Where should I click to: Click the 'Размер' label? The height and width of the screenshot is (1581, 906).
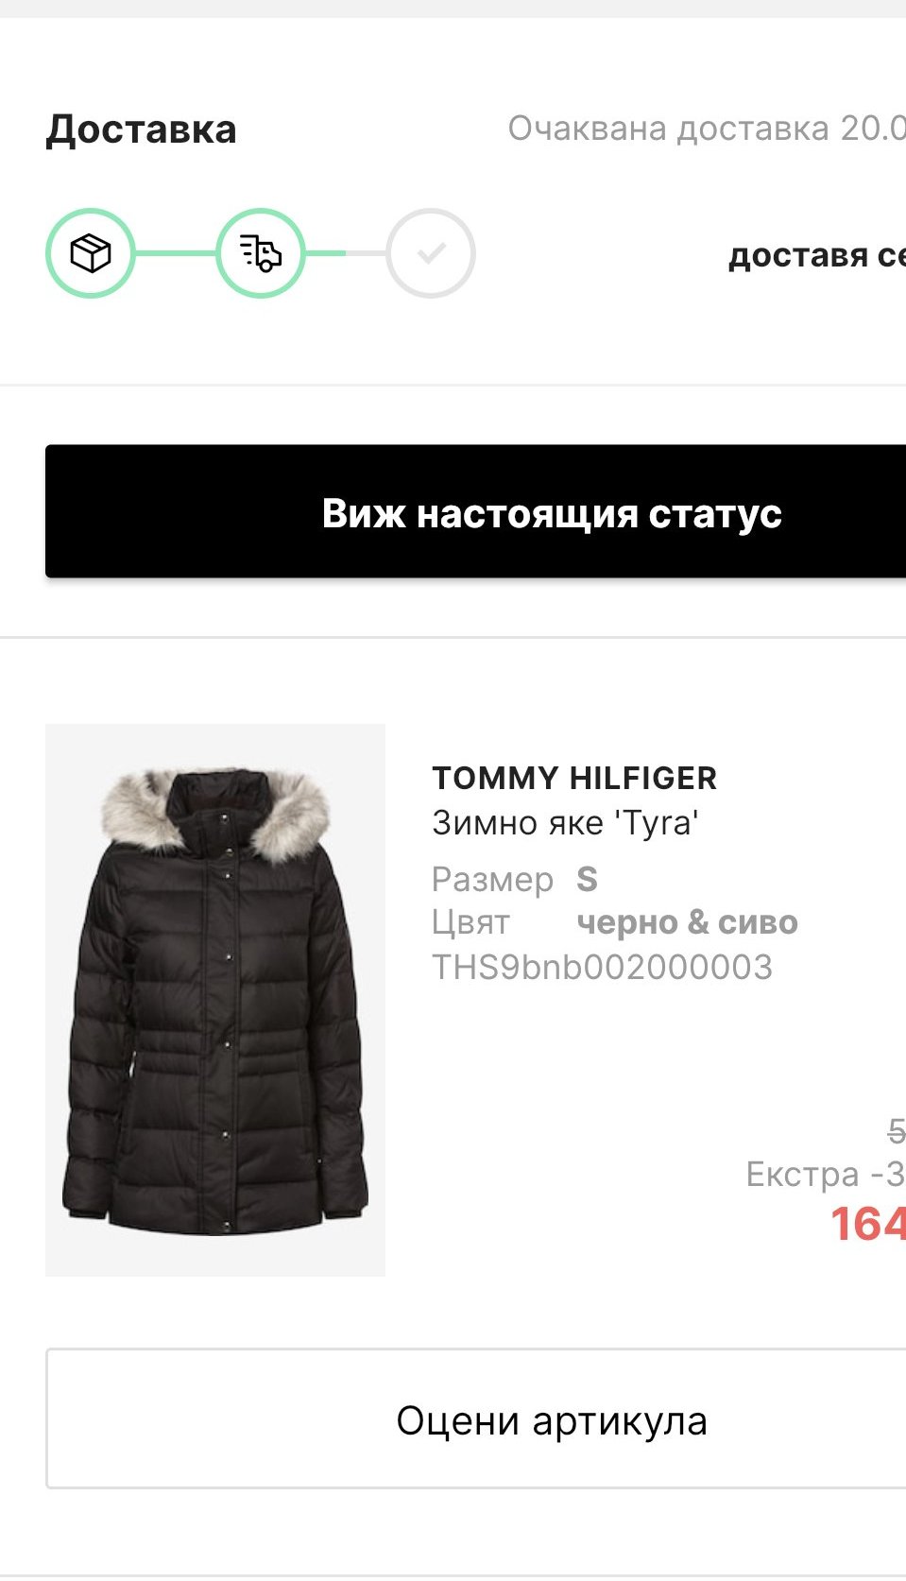click(x=492, y=880)
